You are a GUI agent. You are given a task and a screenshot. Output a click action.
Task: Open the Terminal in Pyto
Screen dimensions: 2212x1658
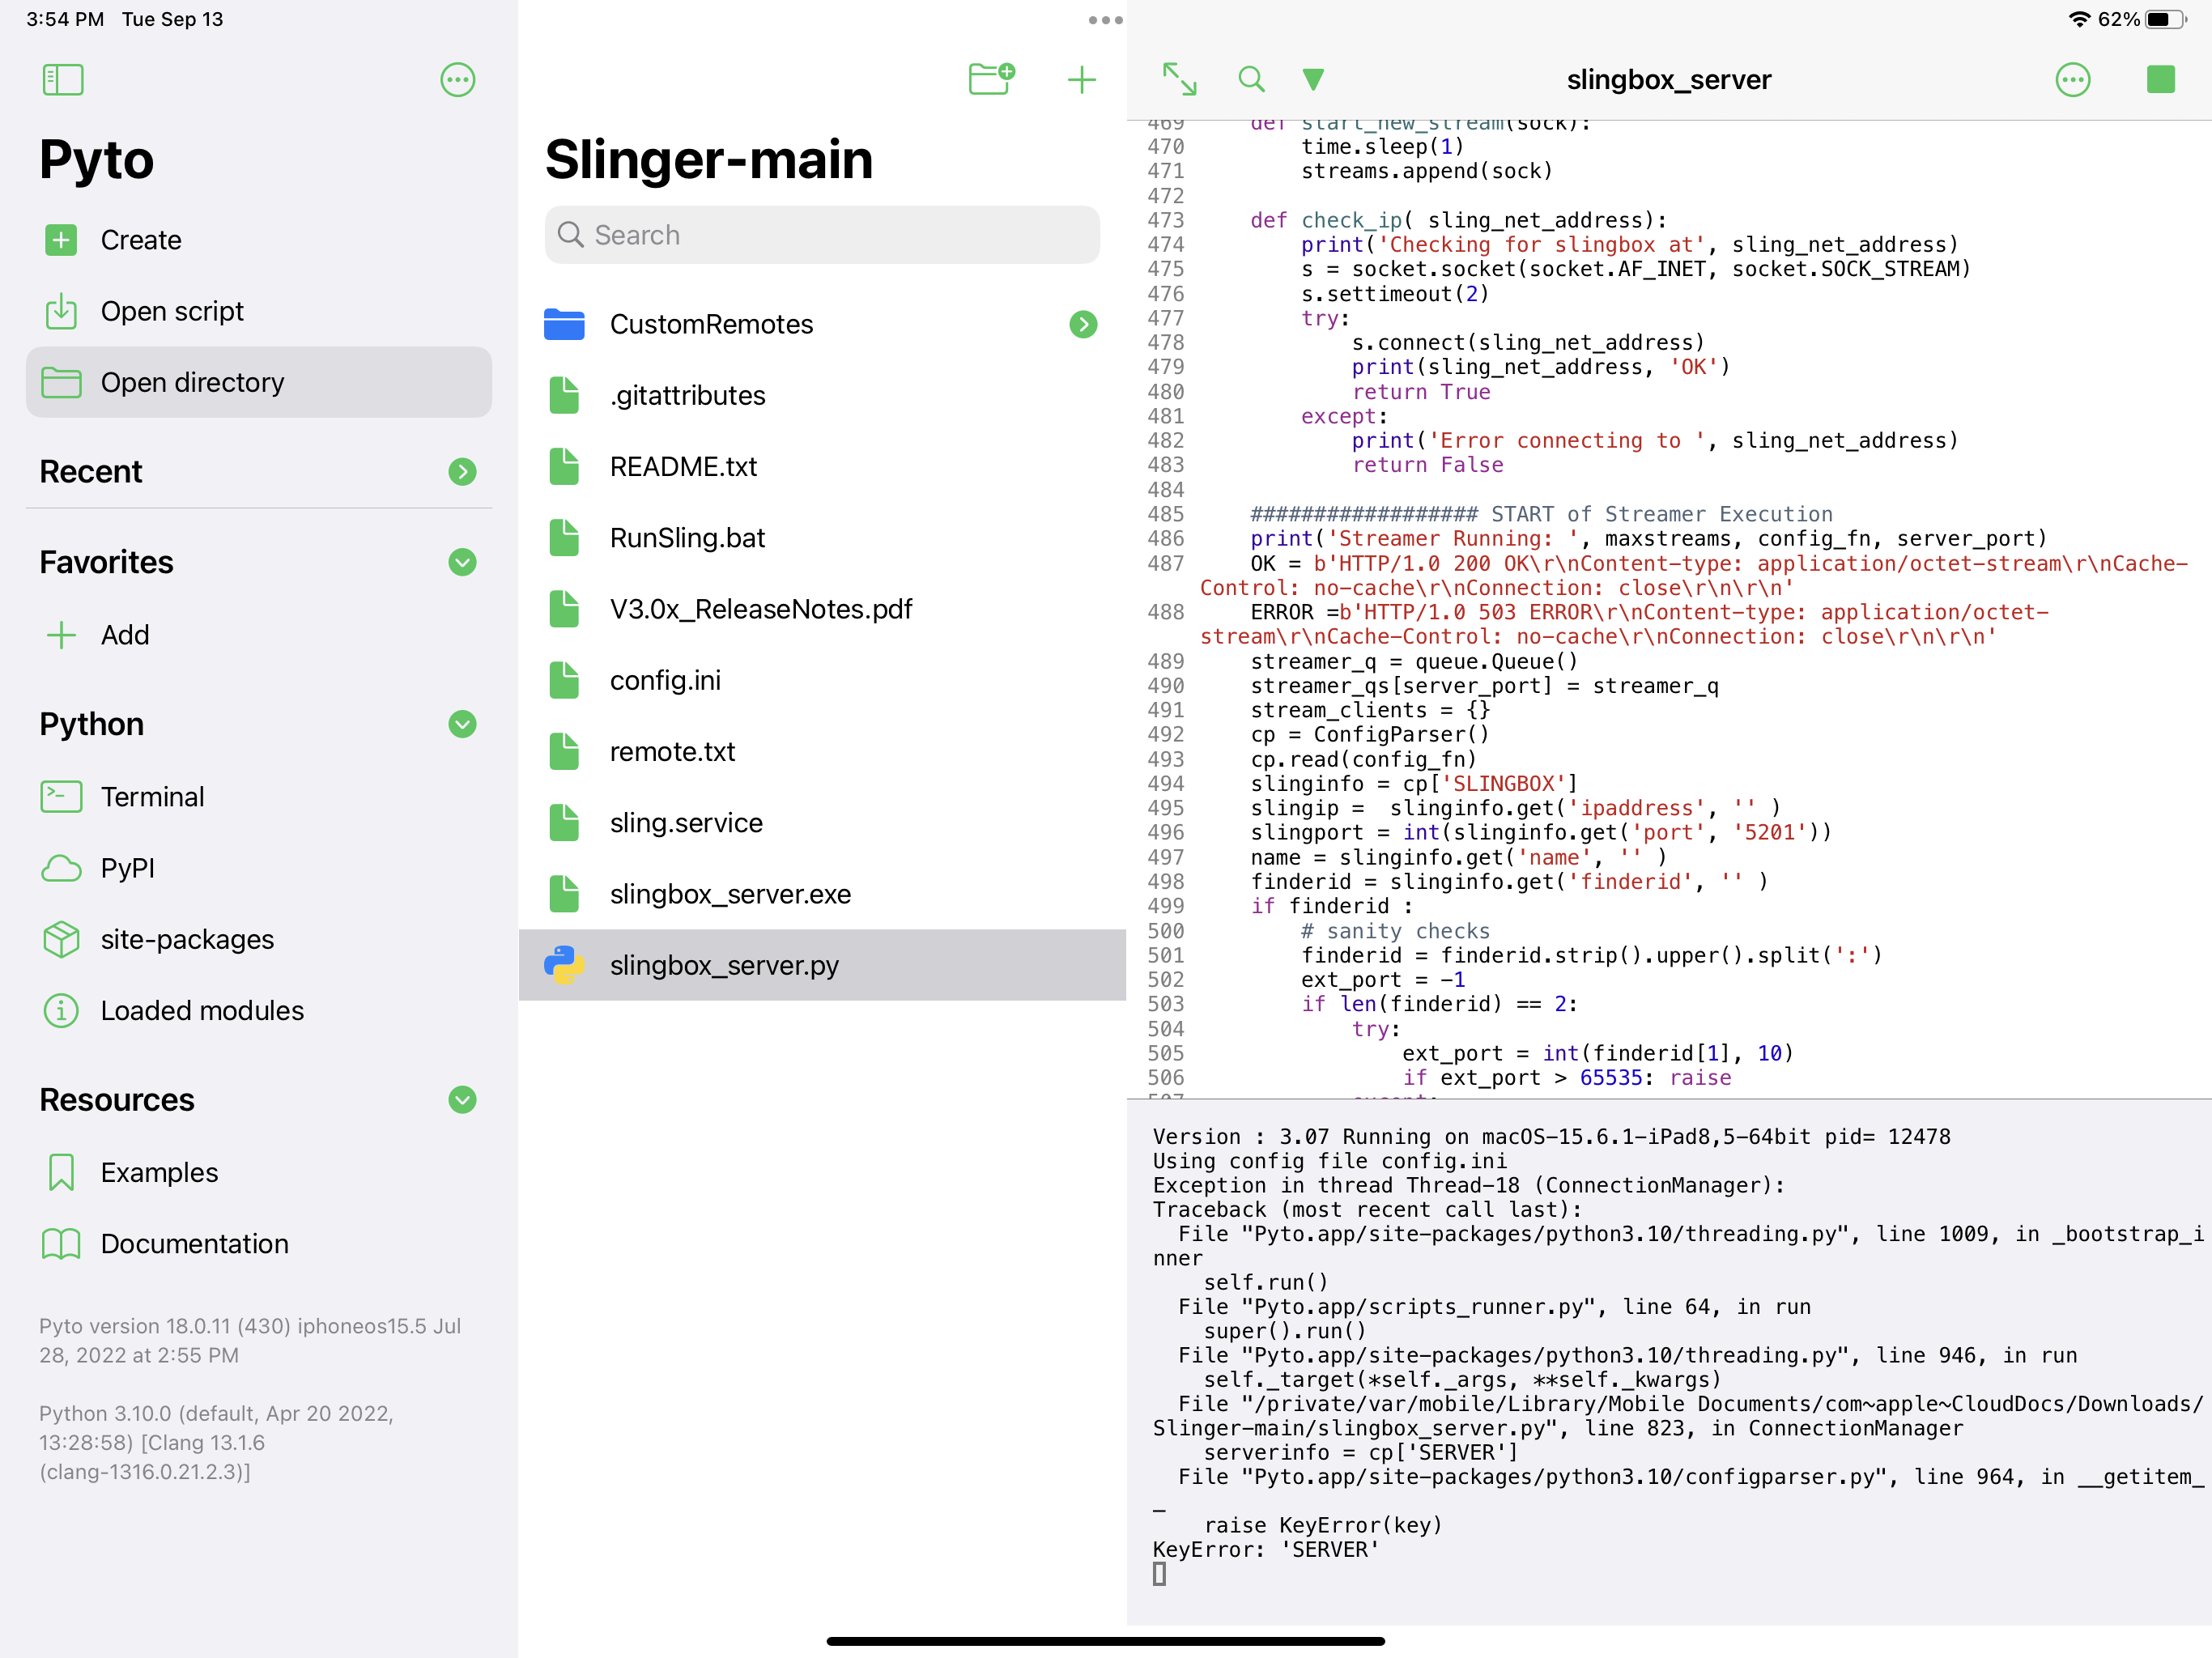click(152, 796)
